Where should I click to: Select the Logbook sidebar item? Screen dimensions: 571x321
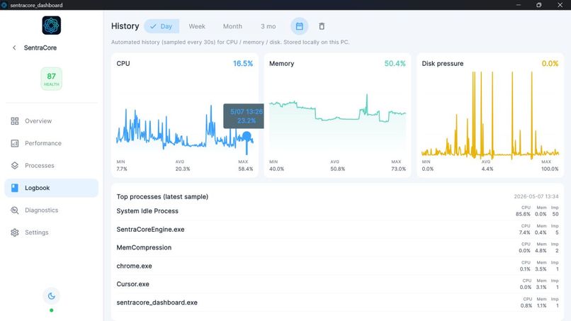pos(51,188)
